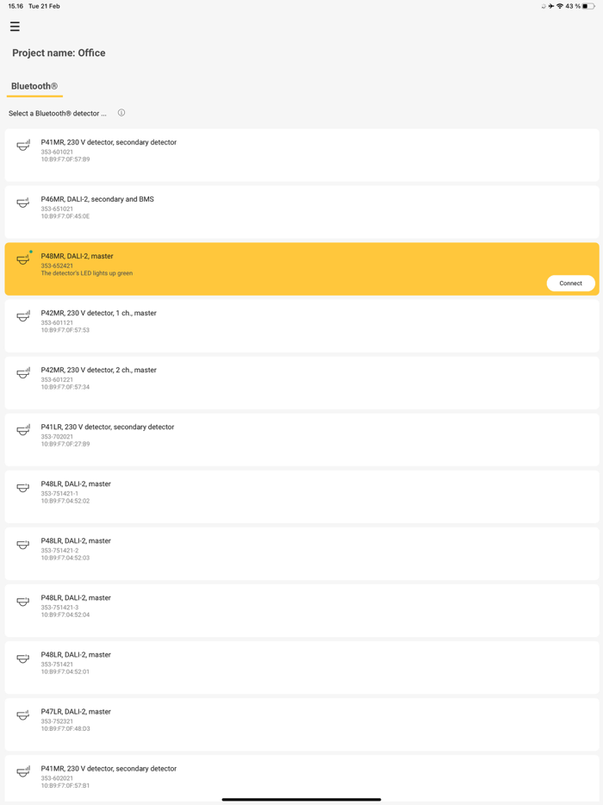Select P48LR master with number 353-751421-2
The image size is (603, 805).
[301, 554]
